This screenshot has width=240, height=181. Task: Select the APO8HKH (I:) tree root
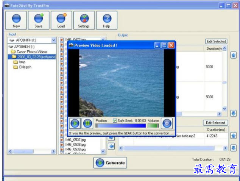click(22, 47)
